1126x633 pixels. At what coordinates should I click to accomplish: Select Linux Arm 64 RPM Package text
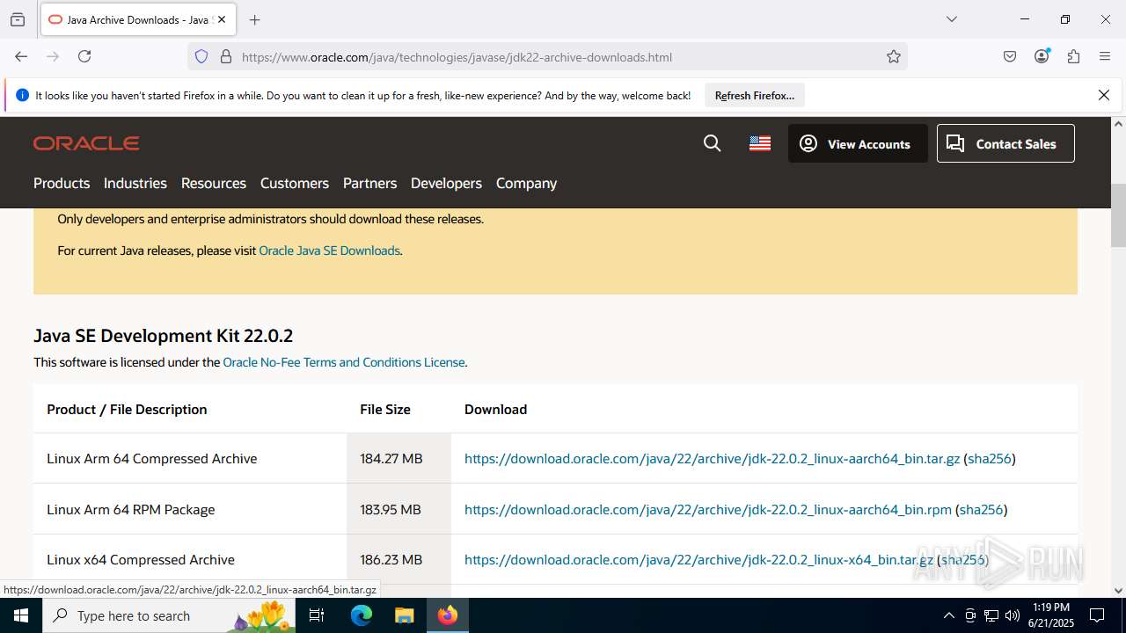131,510
